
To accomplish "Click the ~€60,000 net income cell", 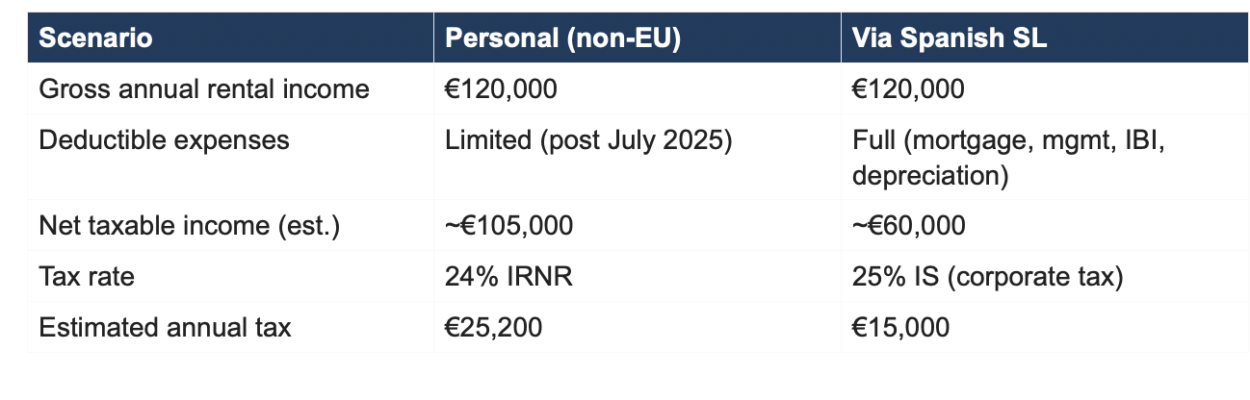I will (908, 226).
